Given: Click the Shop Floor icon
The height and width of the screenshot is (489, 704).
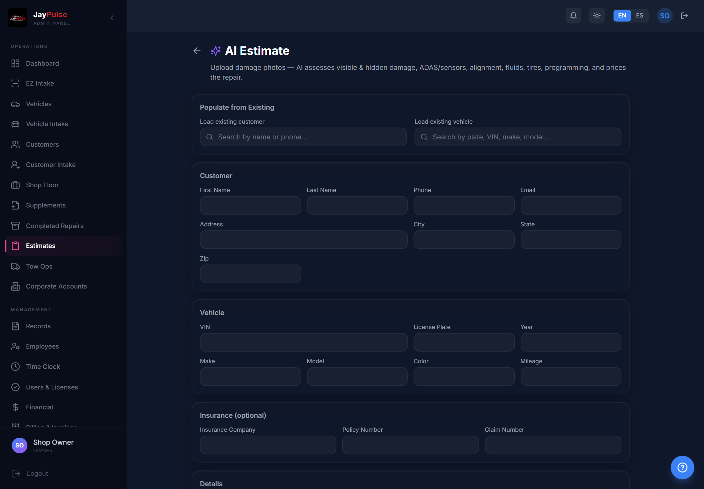Looking at the screenshot, I should coord(15,185).
